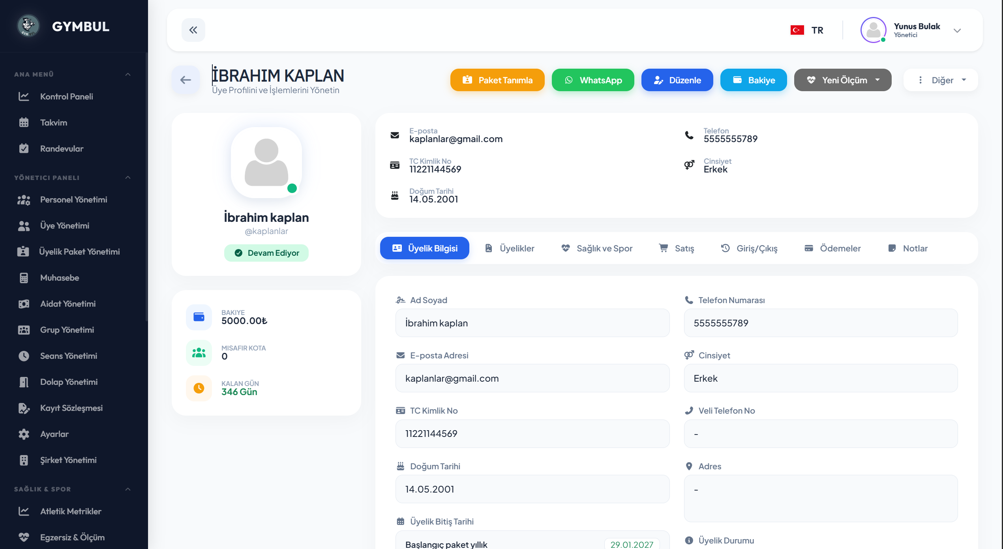Screen dimensions: 1003x549
Task: Open Muhasebe calculator menu item
Action: pyautogui.click(x=59, y=278)
